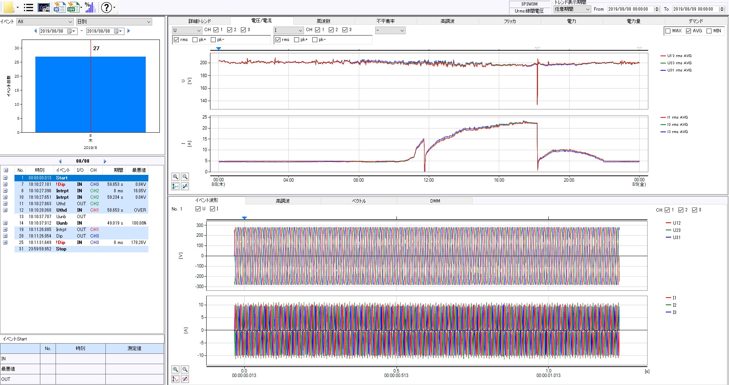
Task: Zoom out on the event waveform graph
Action: 185,369
